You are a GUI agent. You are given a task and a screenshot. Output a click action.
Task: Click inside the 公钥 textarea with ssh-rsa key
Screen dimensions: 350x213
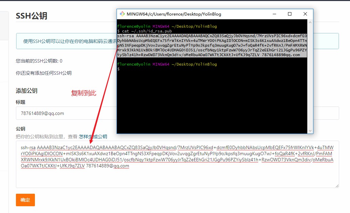click(178, 164)
